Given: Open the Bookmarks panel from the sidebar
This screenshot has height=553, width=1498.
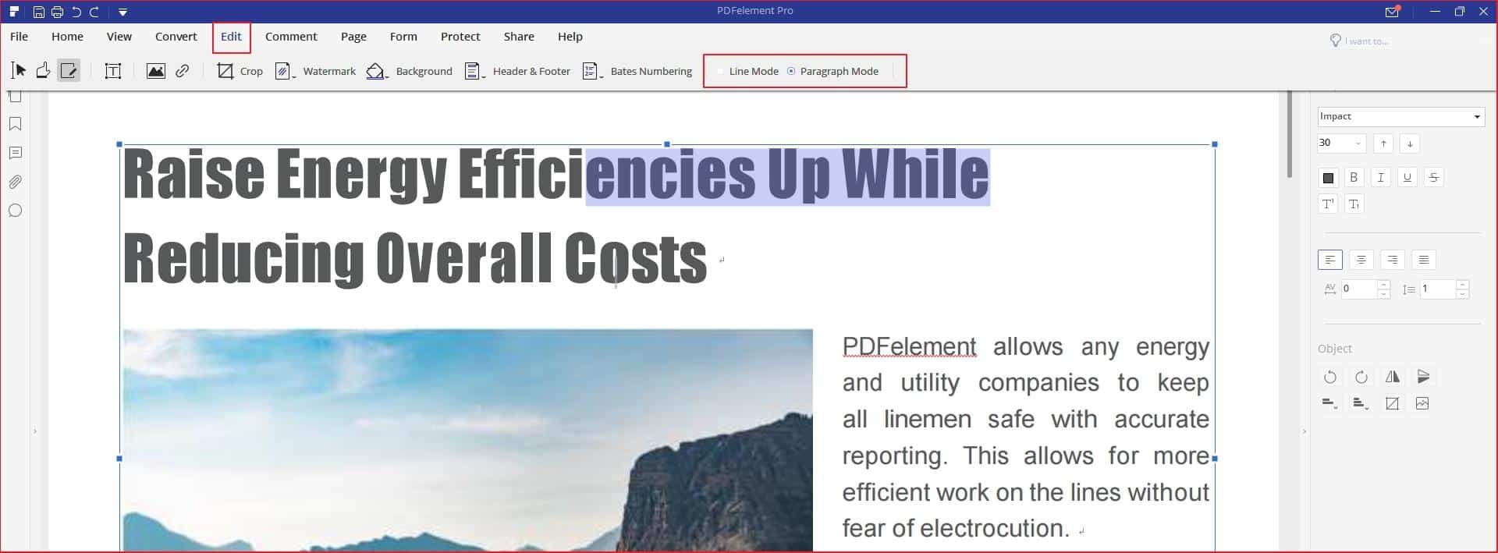Looking at the screenshot, I should [15, 124].
